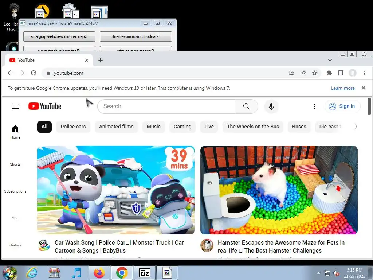373x280 pixels.
Task: Click the search magnifier button
Action: [247, 106]
